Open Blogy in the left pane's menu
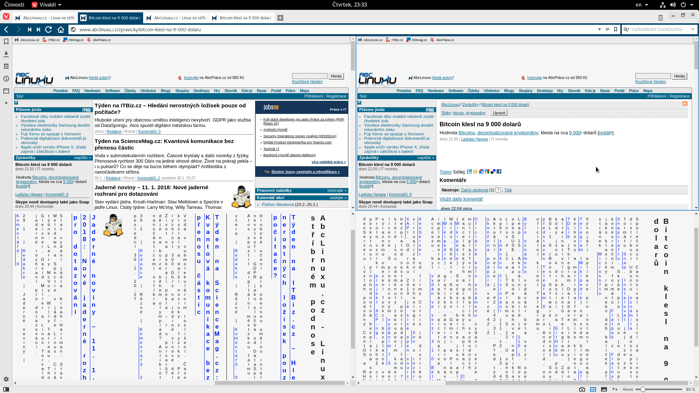The image size is (699, 393). pyautogui.click(x=166, y=91)
